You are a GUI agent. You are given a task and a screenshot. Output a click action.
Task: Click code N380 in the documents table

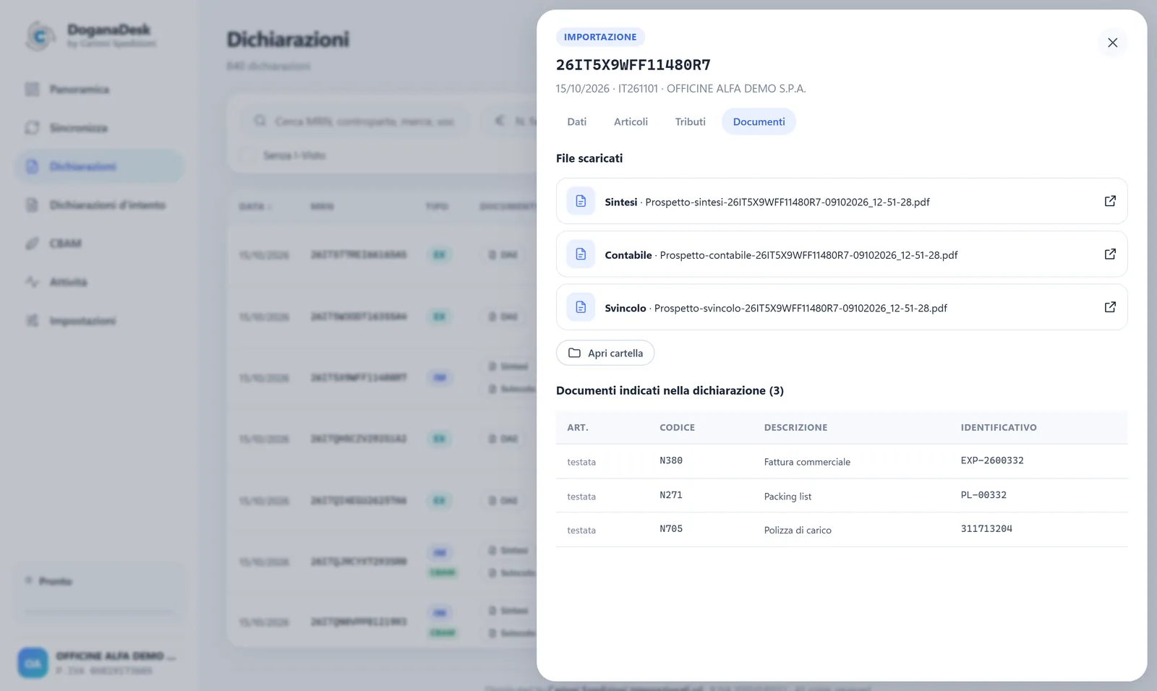(671, 460)
